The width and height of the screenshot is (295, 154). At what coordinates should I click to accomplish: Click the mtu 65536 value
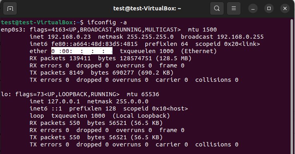pyautogui.click(x=143, y=94)
